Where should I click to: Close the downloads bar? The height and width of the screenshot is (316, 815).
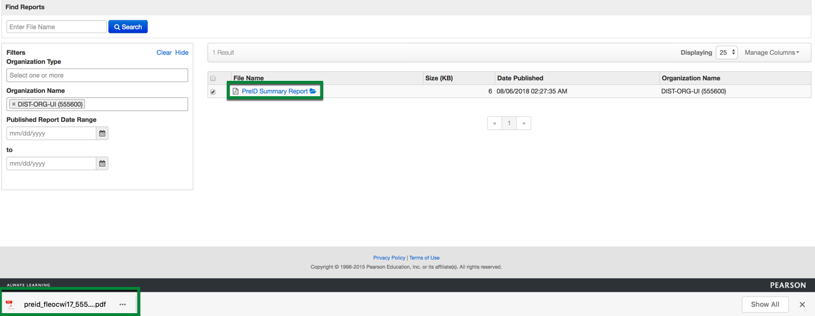click(x=802, y=305)
